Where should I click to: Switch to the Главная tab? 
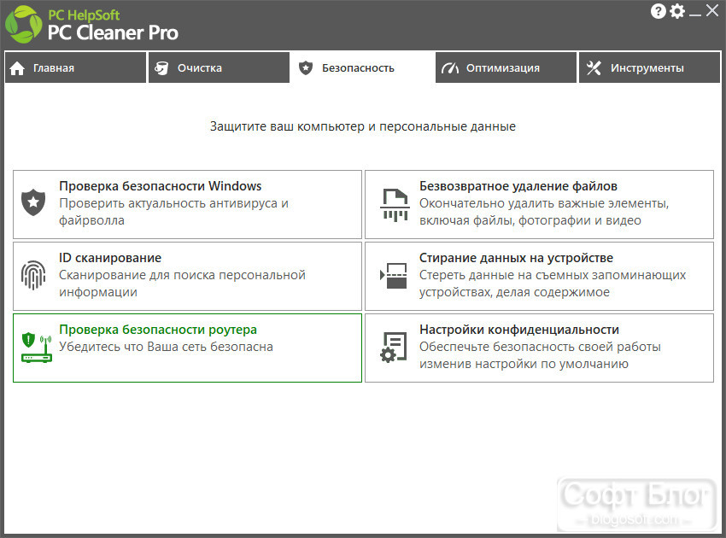(x=75, y=67)
